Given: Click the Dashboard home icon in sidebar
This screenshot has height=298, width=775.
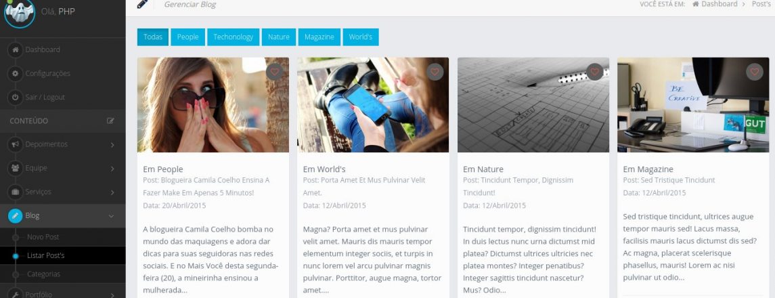Looking at the screenshot, I should 16,50.
